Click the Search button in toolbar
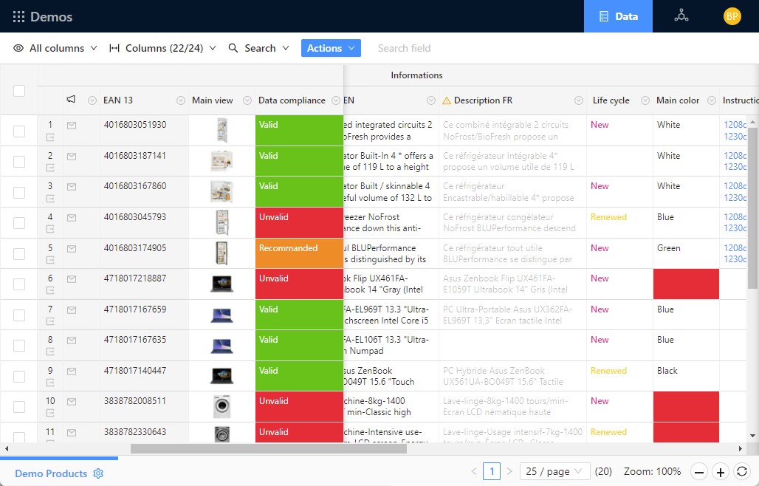This screenshot has height=486, width=759. point(253,48)
